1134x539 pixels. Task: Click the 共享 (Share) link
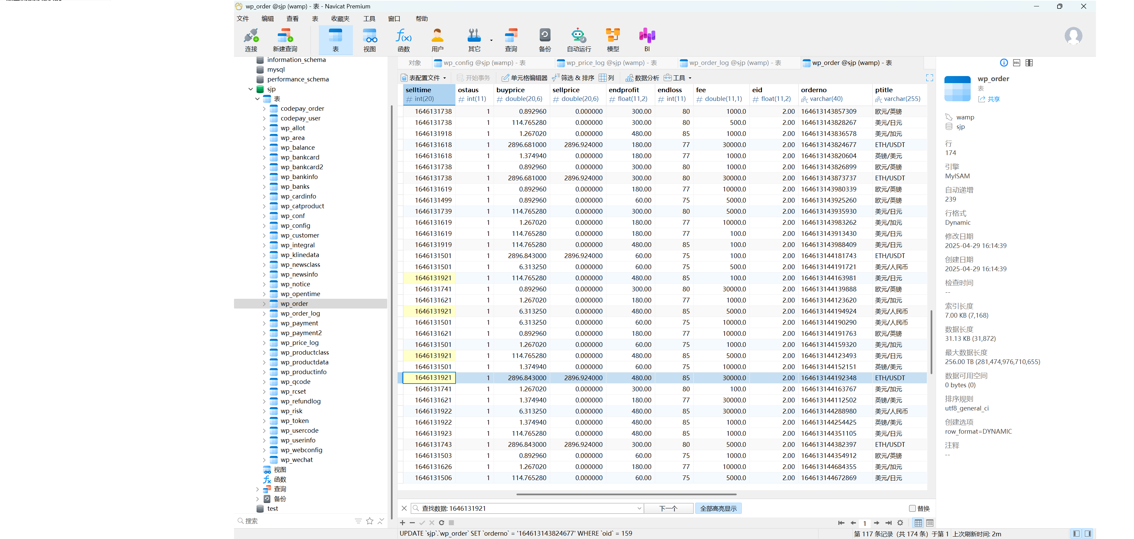(993, 99)
